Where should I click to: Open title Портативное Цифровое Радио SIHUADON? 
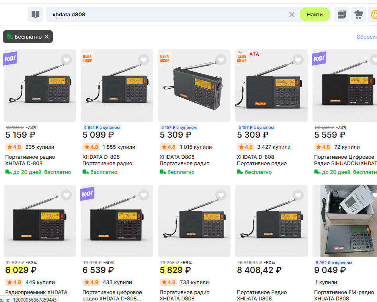coord(345,160)
